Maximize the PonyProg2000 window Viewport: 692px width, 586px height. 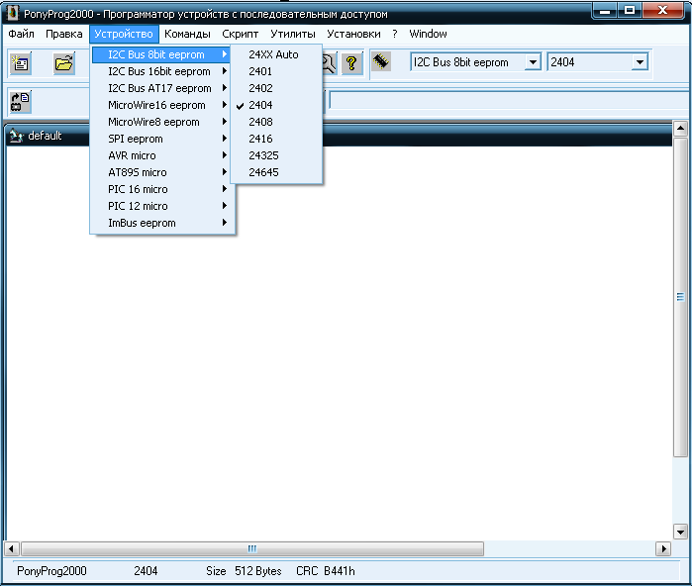coord(630,11)
